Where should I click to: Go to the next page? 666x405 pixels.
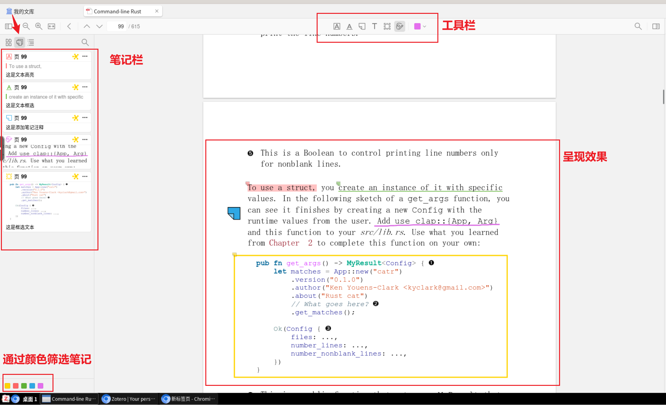pyautogui.click(x=99, y=26)
